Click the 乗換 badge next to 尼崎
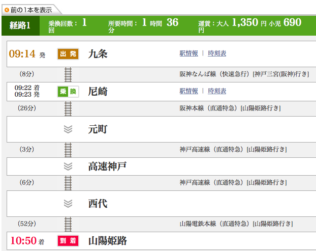Viewport: 316px width, 251px height. click(68, 92)
